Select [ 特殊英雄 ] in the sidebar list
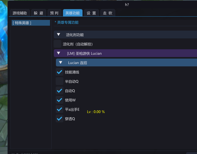Screen dimensions: 197x154 tap(31, 23)
